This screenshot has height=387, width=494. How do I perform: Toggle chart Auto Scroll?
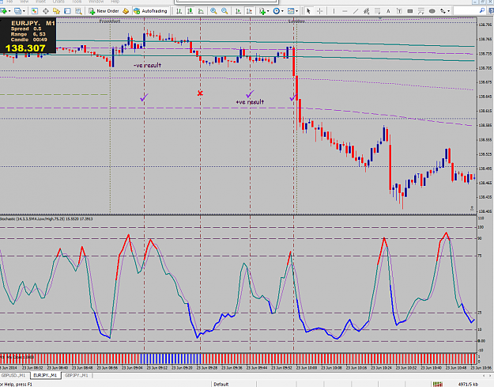point(239,11)
